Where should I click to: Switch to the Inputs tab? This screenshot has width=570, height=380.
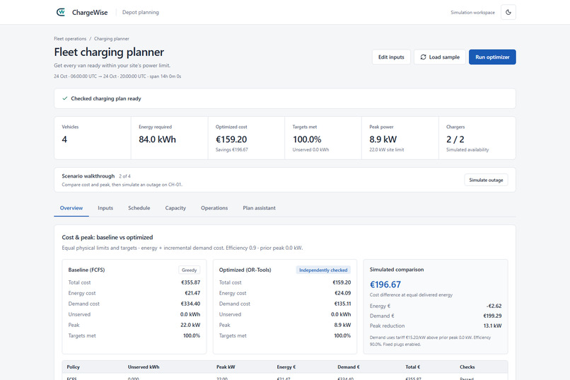105,208
